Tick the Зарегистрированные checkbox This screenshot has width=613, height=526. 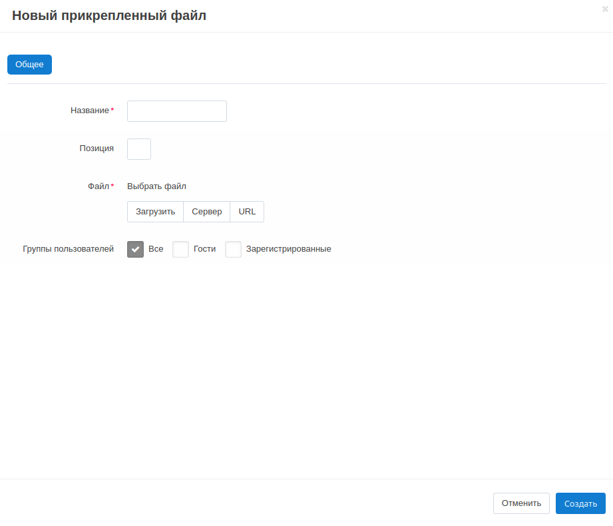(x=233, y=249)
